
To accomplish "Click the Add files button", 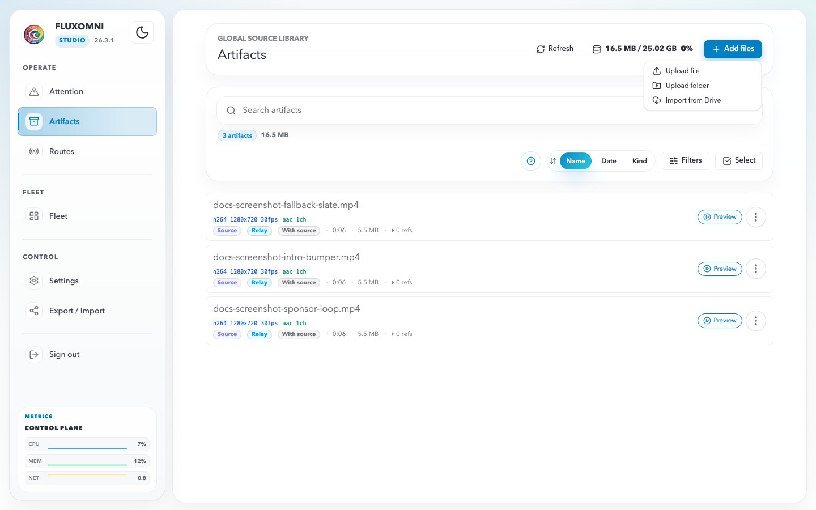I will 733,49.
